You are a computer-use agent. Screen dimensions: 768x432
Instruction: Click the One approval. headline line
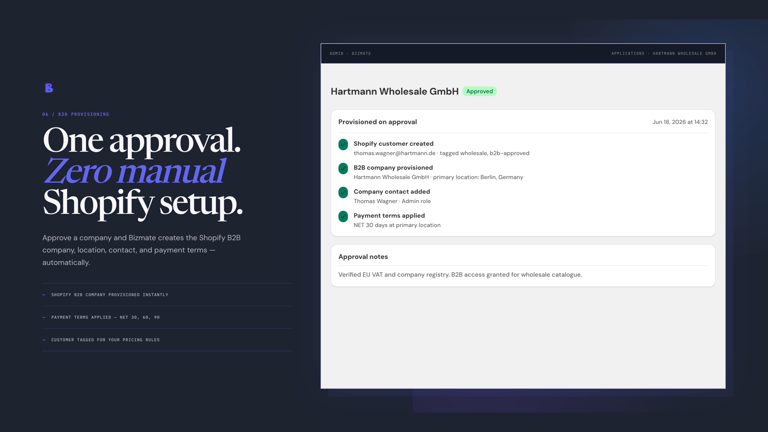coord(142,140)
